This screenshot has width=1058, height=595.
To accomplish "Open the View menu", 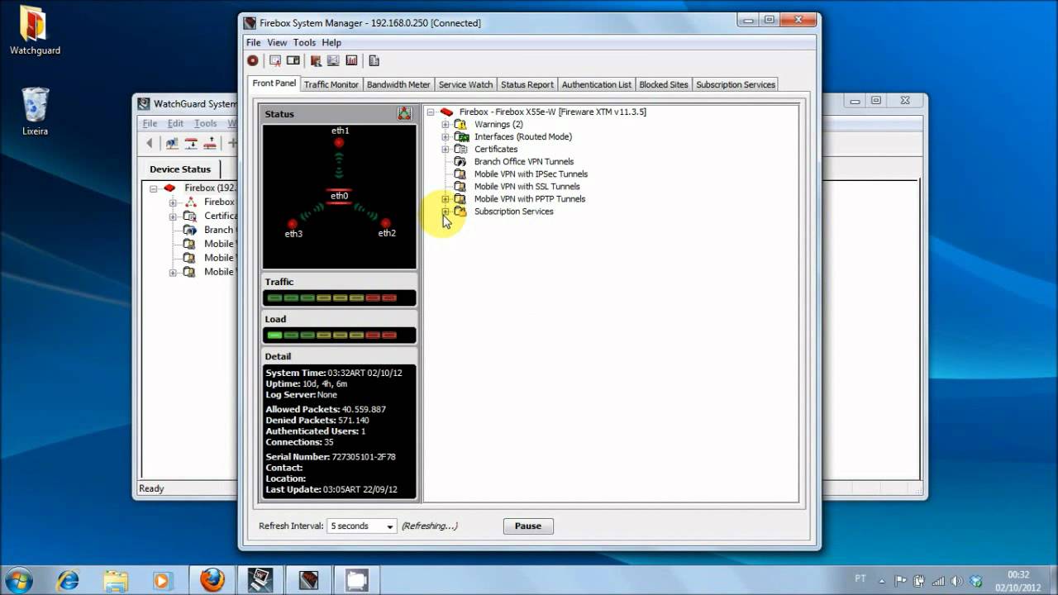I will pos(277,42).
